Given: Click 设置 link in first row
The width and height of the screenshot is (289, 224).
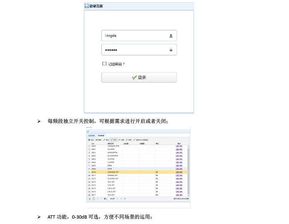Looking at the screenshot, I should tap(177, 146).
